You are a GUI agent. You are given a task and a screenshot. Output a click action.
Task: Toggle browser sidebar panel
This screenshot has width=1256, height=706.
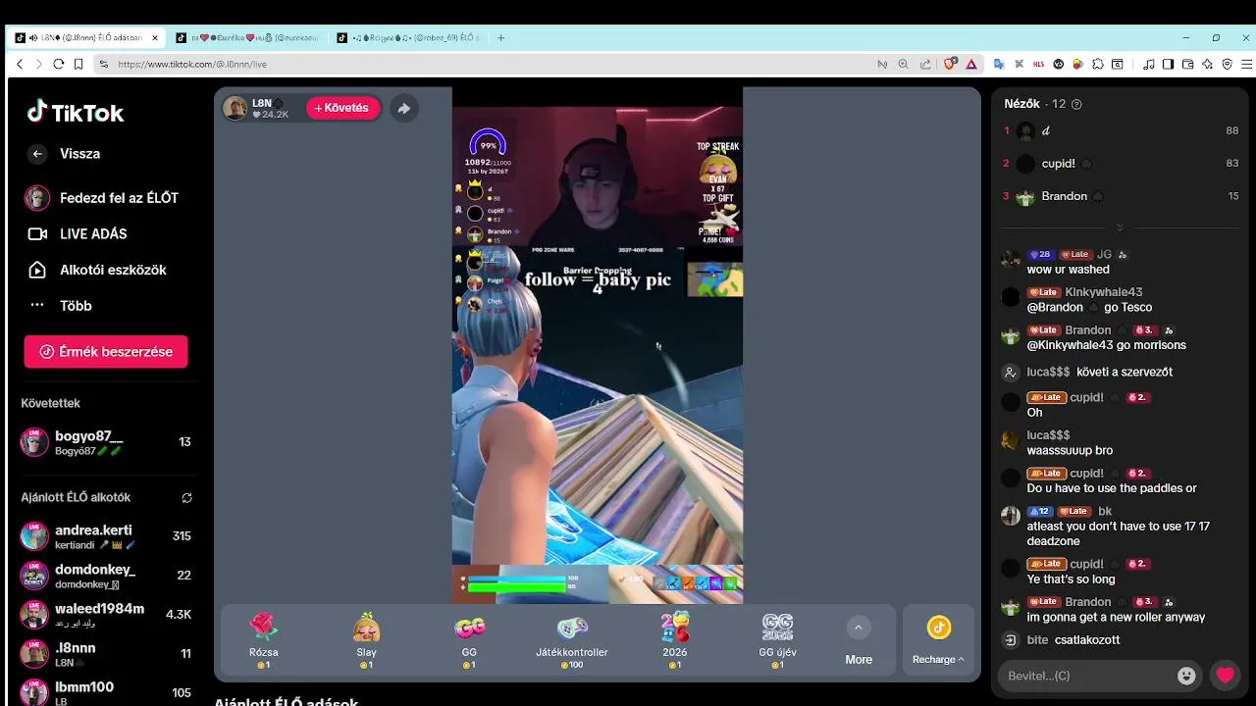(x=1168, y=64)
